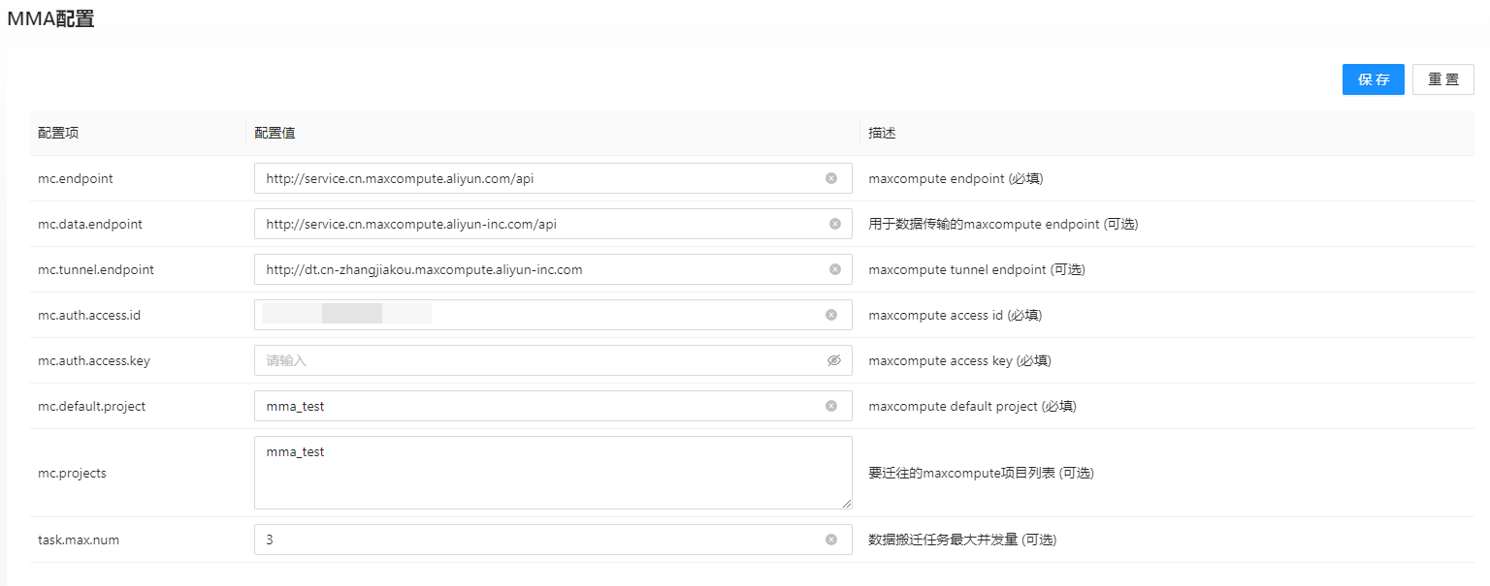1490x586 pixels.
Task: Select the mc.data.endpoint input field
Action: (x=534, y=224)
